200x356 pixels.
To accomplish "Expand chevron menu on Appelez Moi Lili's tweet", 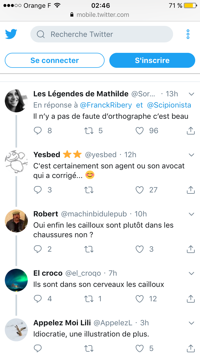I will 191,323.
